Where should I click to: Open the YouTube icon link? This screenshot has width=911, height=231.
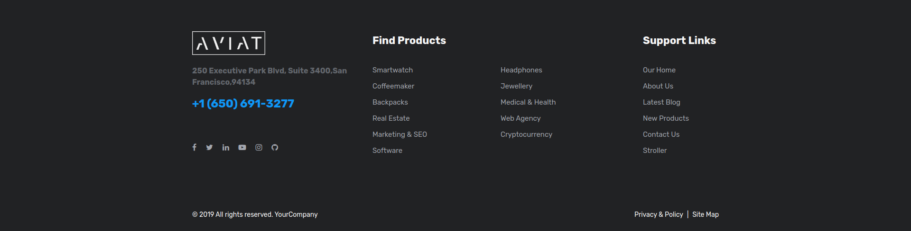point(242,148)
